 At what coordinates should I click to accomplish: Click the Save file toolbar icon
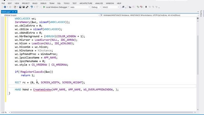tap(24, 7)
